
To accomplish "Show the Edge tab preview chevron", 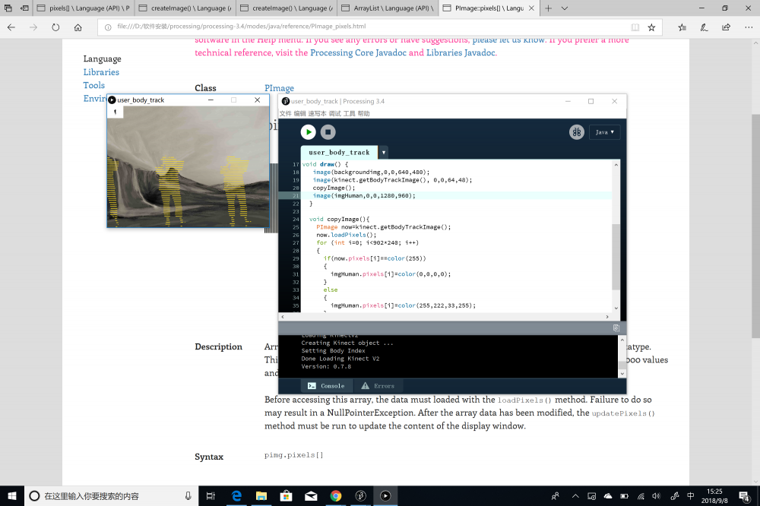I will click(565, 8).
